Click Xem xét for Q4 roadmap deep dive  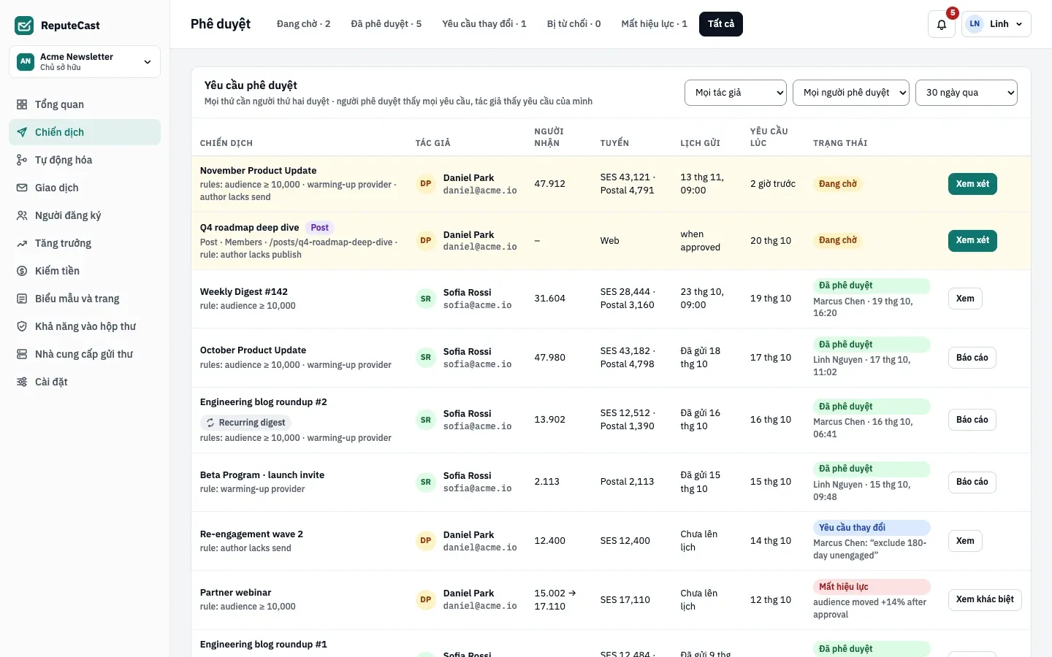click(x=972, y=240)
